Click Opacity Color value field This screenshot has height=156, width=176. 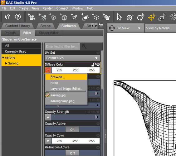pos(76,141)
